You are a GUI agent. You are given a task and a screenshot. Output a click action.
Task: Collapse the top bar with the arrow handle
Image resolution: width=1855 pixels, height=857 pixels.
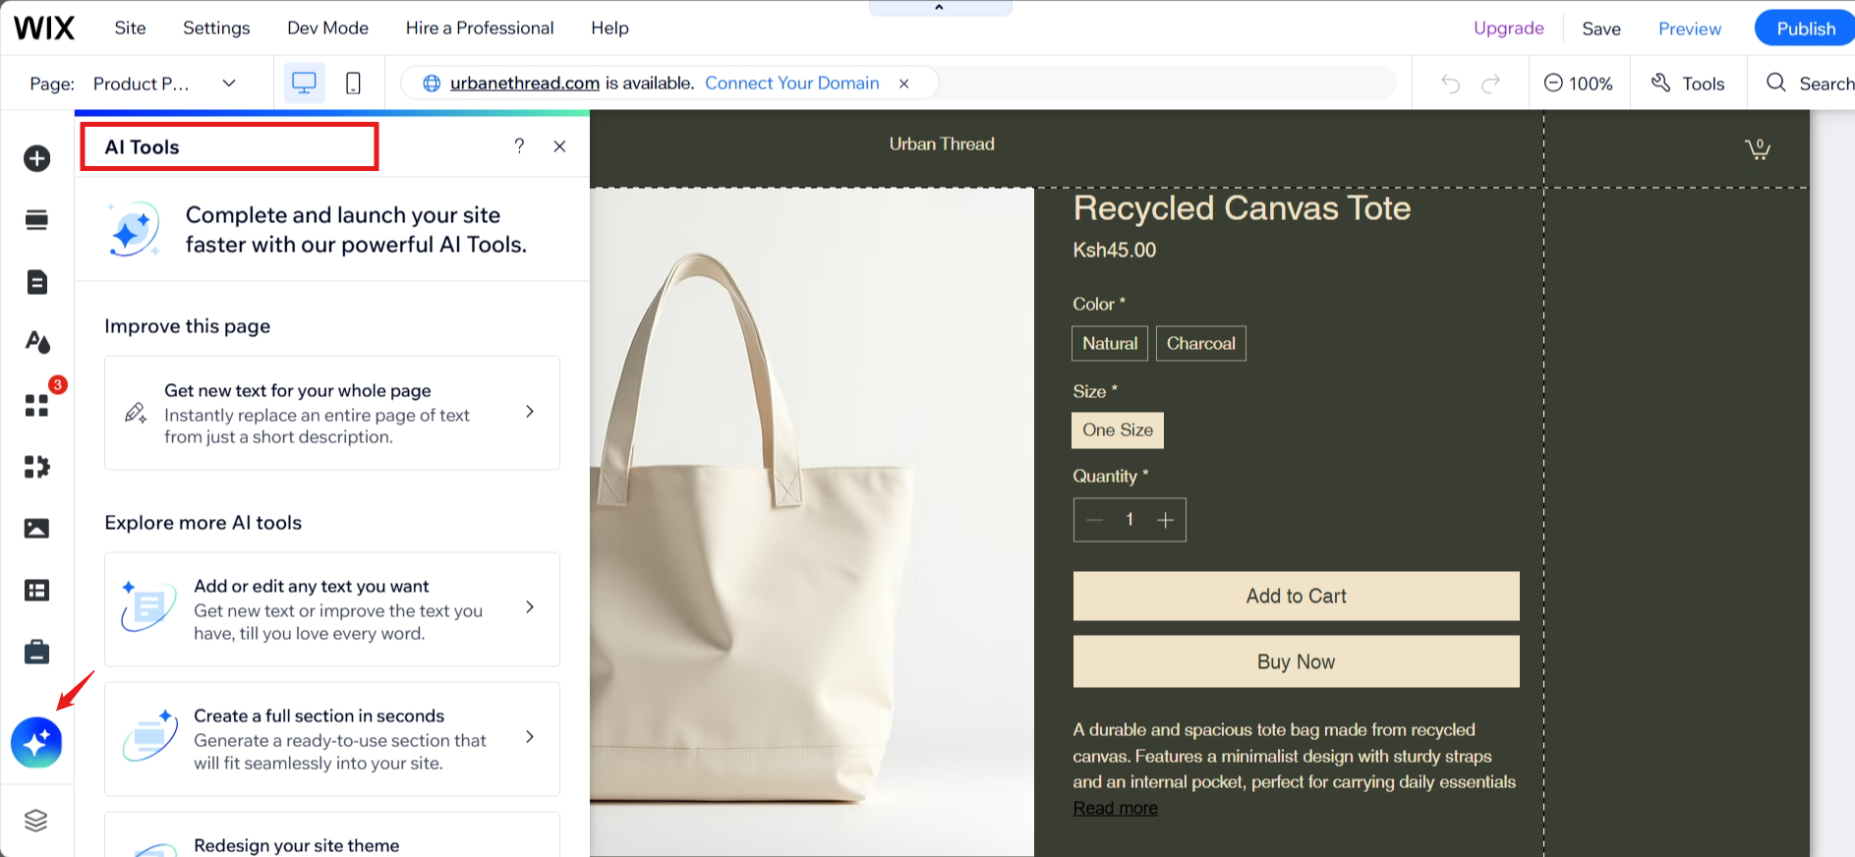[940, 8]
